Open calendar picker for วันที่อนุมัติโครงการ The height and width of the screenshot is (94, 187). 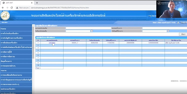point(168,31)
